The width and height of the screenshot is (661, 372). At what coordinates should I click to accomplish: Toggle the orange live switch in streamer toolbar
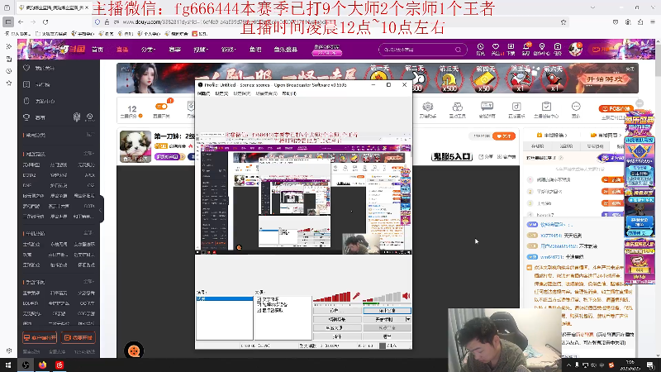click(x=160, y=107)
